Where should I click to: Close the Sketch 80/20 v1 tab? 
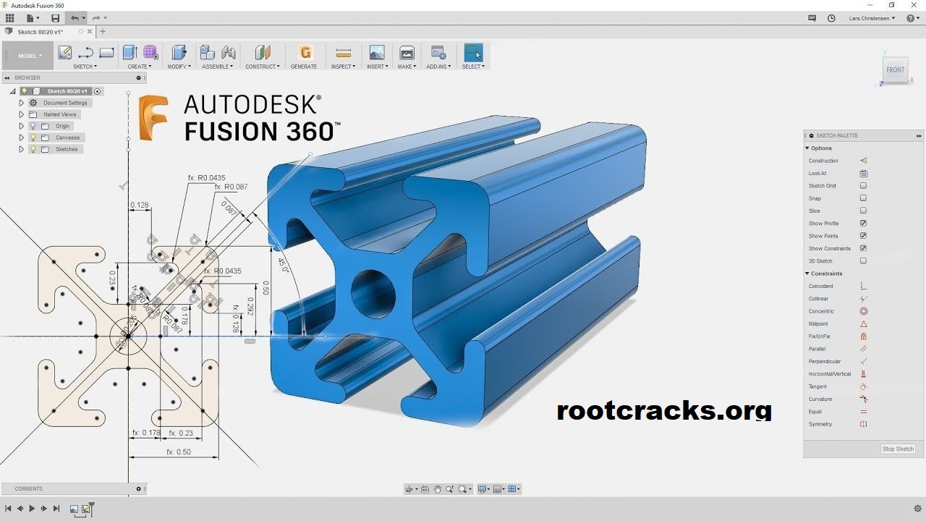click(x=90, y=32)
